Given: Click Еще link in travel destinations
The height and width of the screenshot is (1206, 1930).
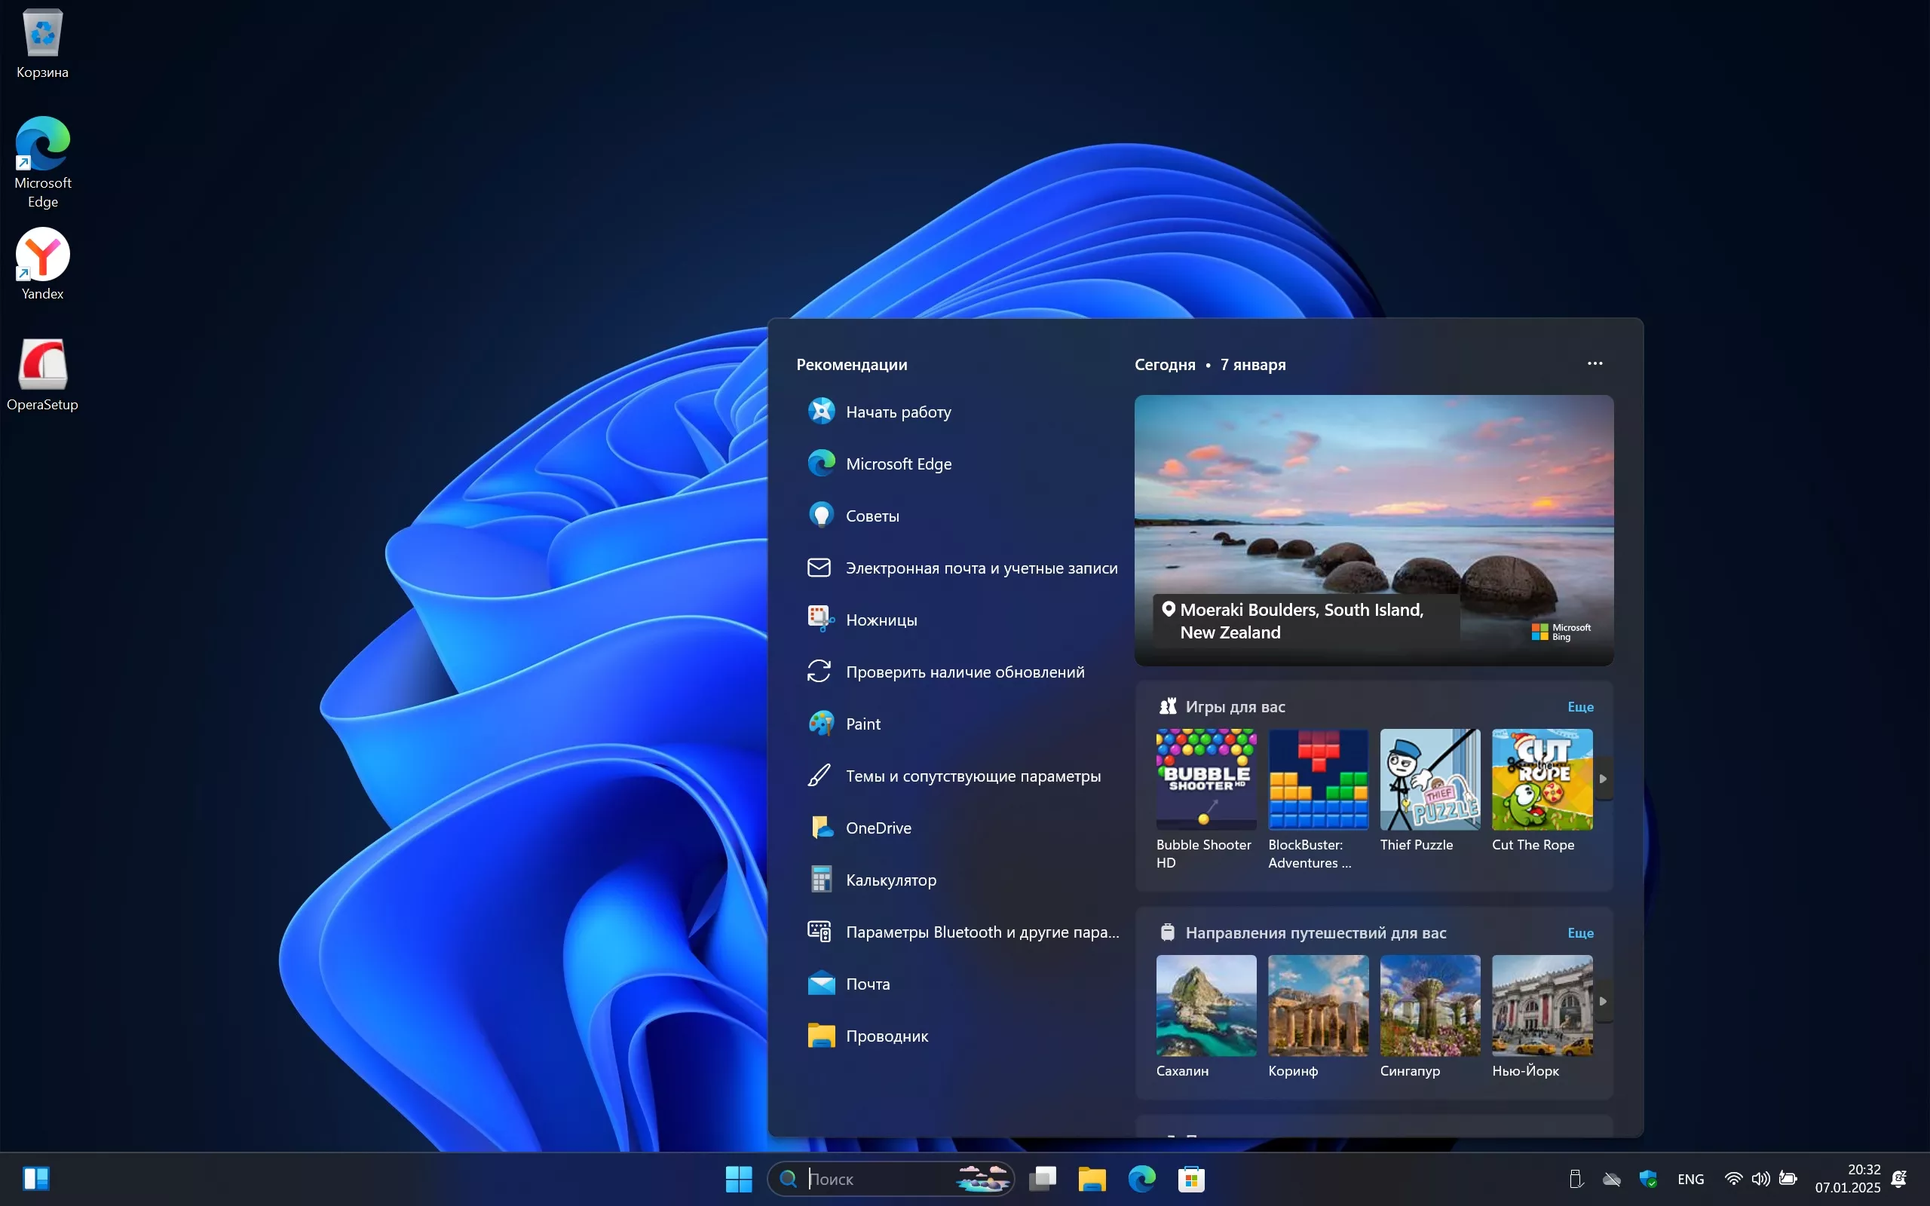Looking at the screenshot, I should pos(1580,932).
